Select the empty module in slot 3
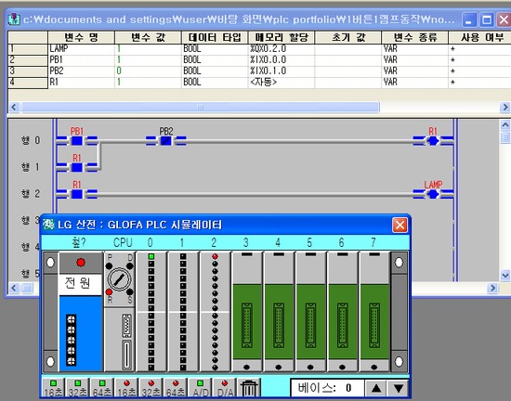Screen dimensions: 511x401 (247, 312)
